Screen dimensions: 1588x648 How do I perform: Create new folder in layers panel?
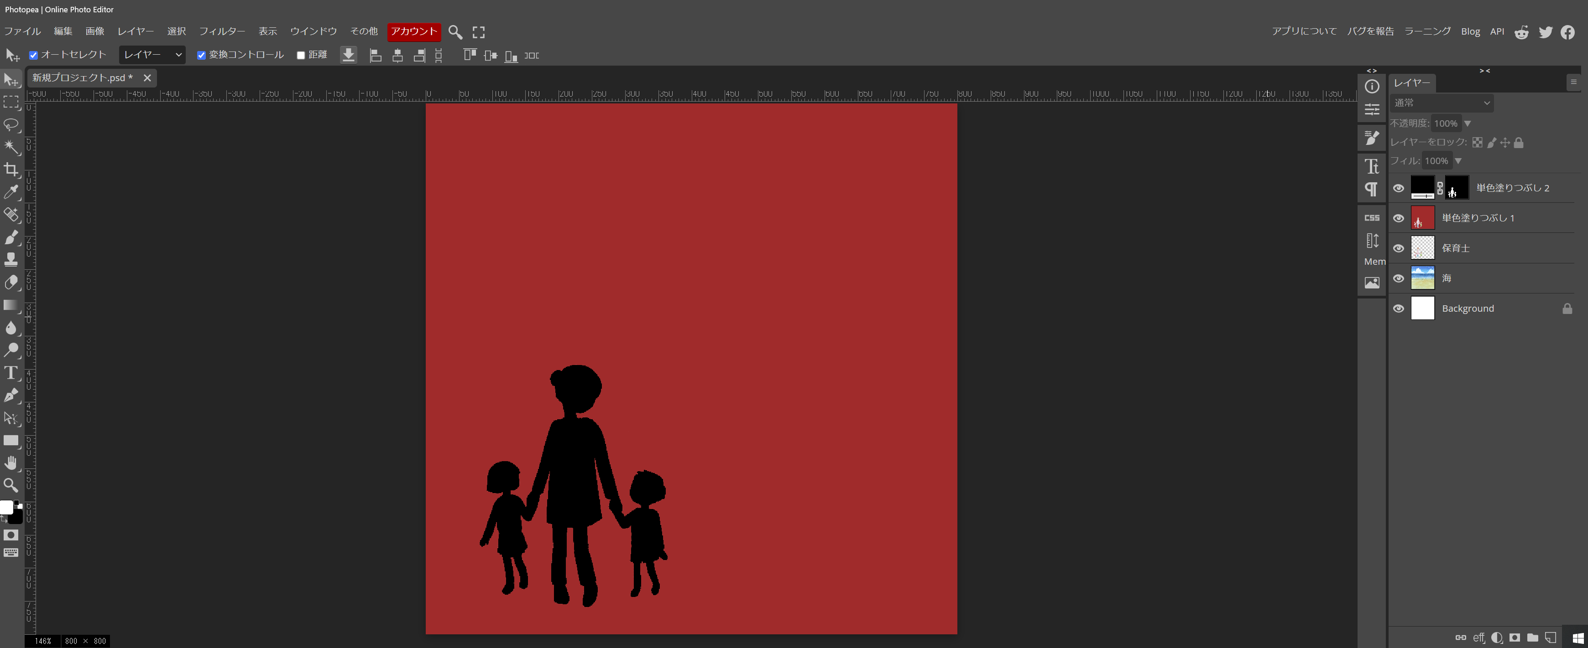coord(1532,638)
